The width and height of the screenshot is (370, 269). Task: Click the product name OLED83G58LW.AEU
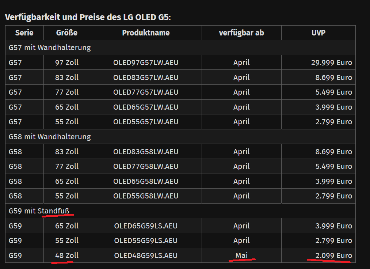(146, 151)
